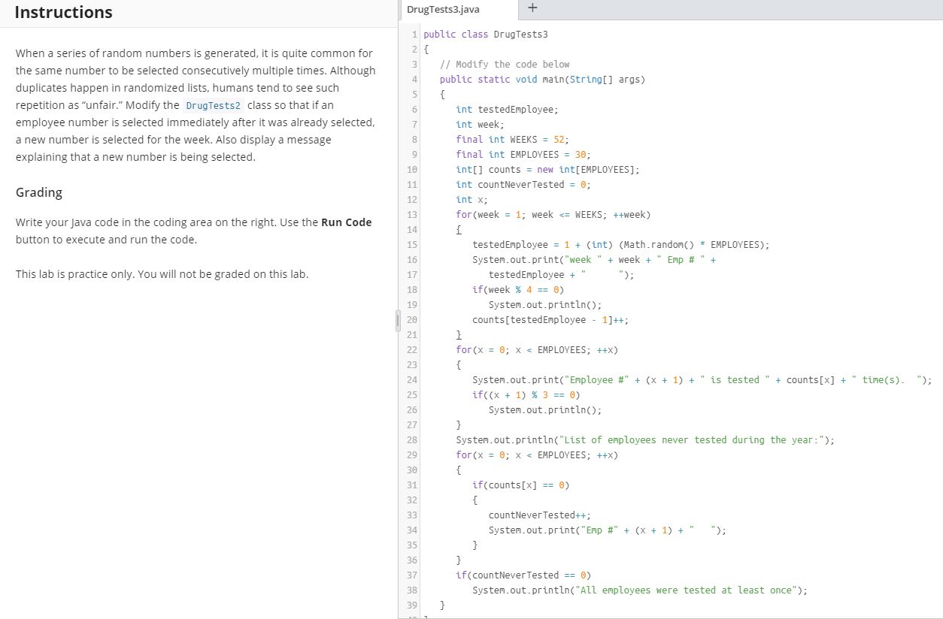The width and height of the screenshot is (943, 619).
Task: Click the closing brace on line 39
Action: click(x=442, y=605)
